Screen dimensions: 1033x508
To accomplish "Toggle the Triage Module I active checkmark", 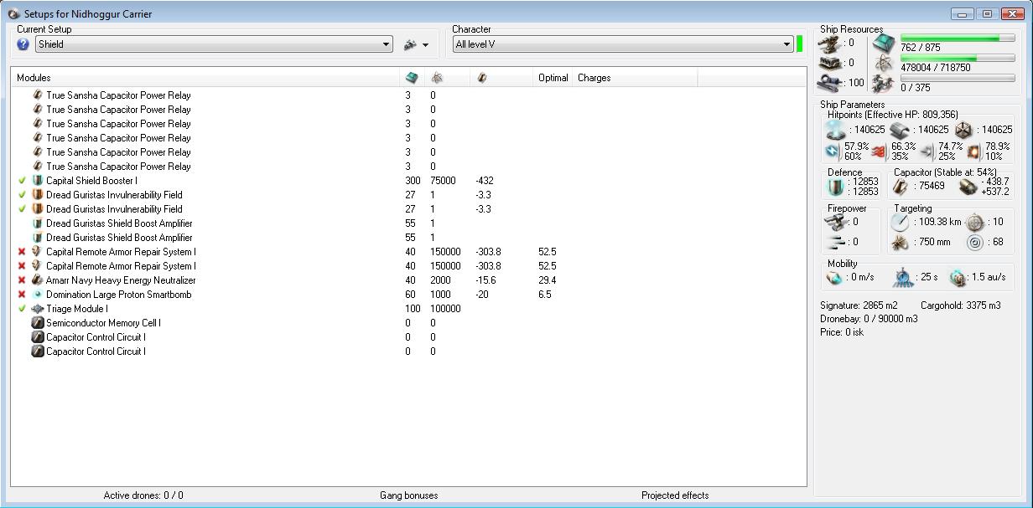I will tap(22, 309).
